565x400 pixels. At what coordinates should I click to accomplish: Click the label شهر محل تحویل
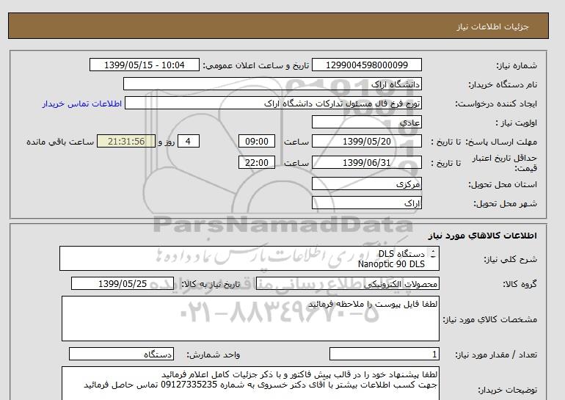pyautogui.click(x=505, y=203)
